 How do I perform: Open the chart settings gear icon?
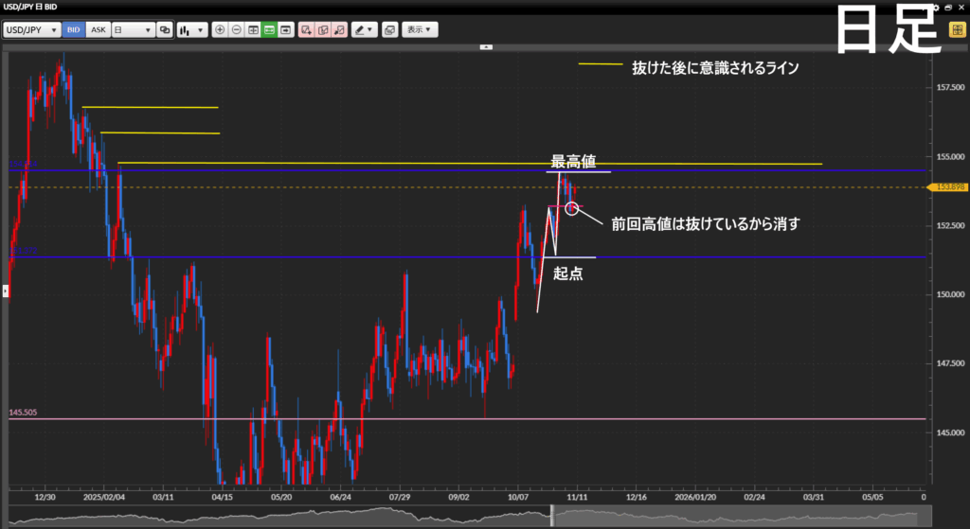point(937,8)
